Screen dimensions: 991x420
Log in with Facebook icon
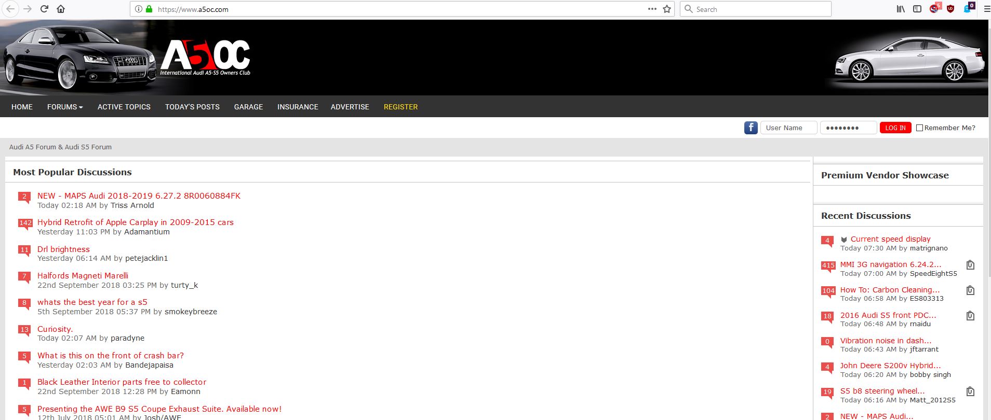coord(751,128)
